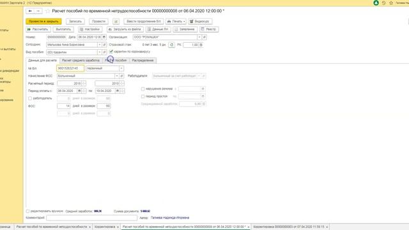The height and width of the screenshot is (230, 409).
Task: Refresh the Страховой стаж value
Action: 171,45
